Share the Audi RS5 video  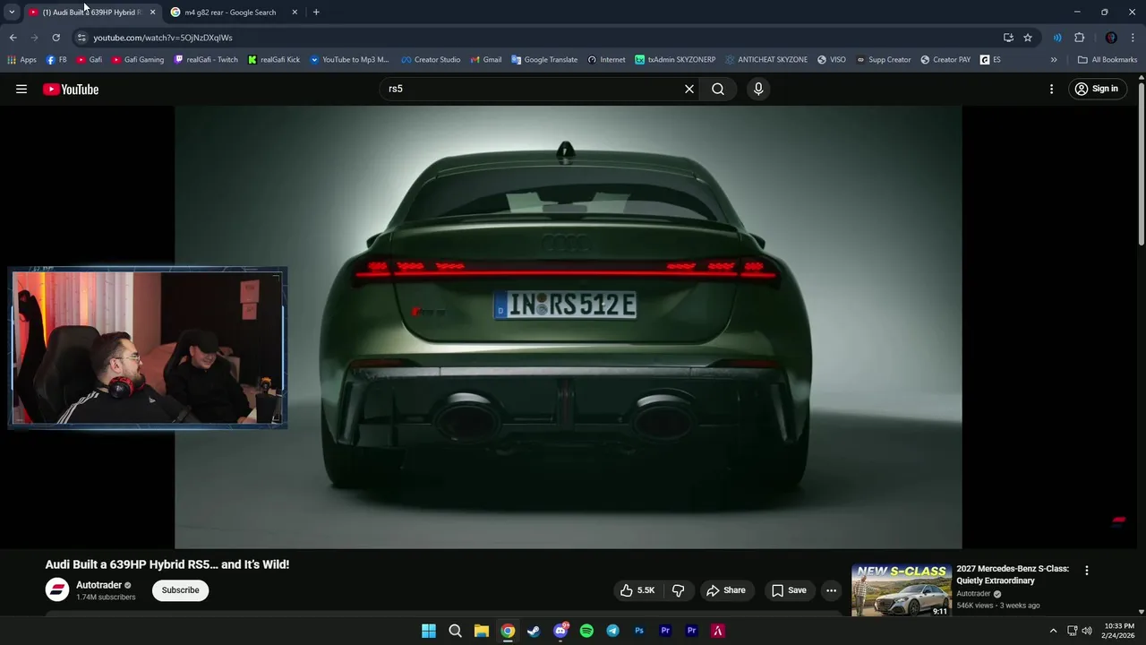[x=725, y=590]
